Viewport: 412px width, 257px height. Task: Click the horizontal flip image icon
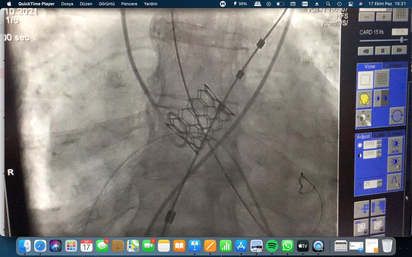pyautogui.click(x=381, y=99)
